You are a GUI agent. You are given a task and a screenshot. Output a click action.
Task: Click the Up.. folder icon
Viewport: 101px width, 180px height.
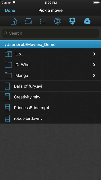click(8, 54)
